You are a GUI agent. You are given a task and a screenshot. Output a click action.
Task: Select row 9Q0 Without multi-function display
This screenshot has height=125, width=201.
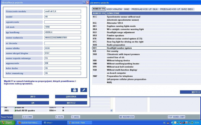point(147,71)
